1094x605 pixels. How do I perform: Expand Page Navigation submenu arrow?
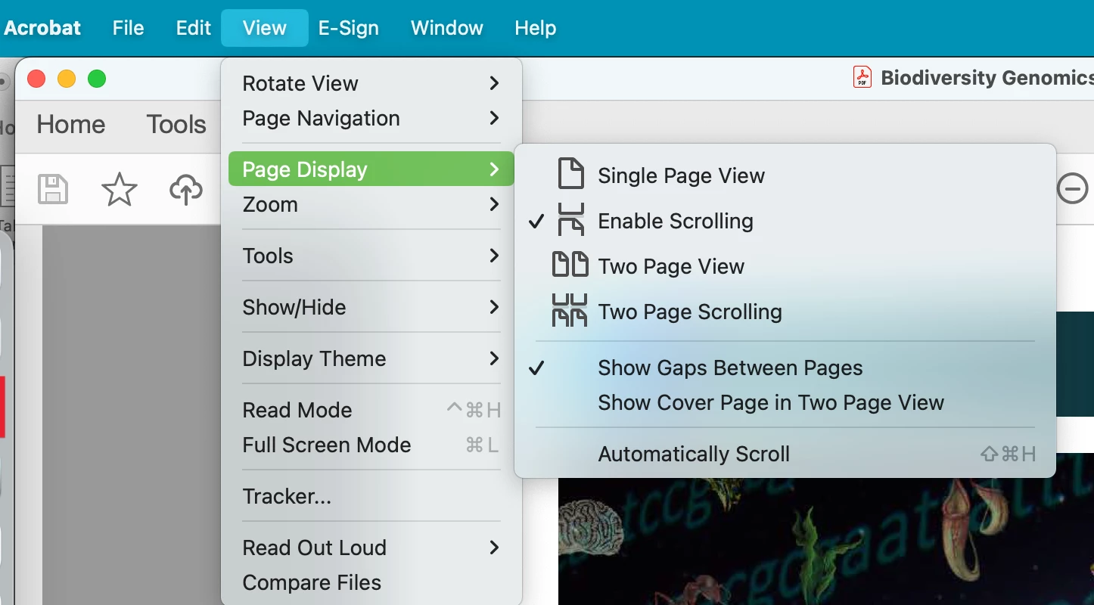pos(494,118)
